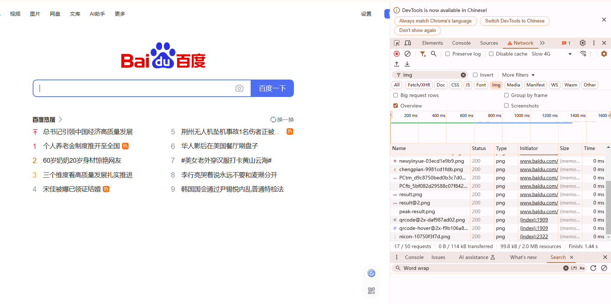The width and height of the screenshot is (611, 304).
Task: Switch to the Elements tab
Action: coord(432,43)
